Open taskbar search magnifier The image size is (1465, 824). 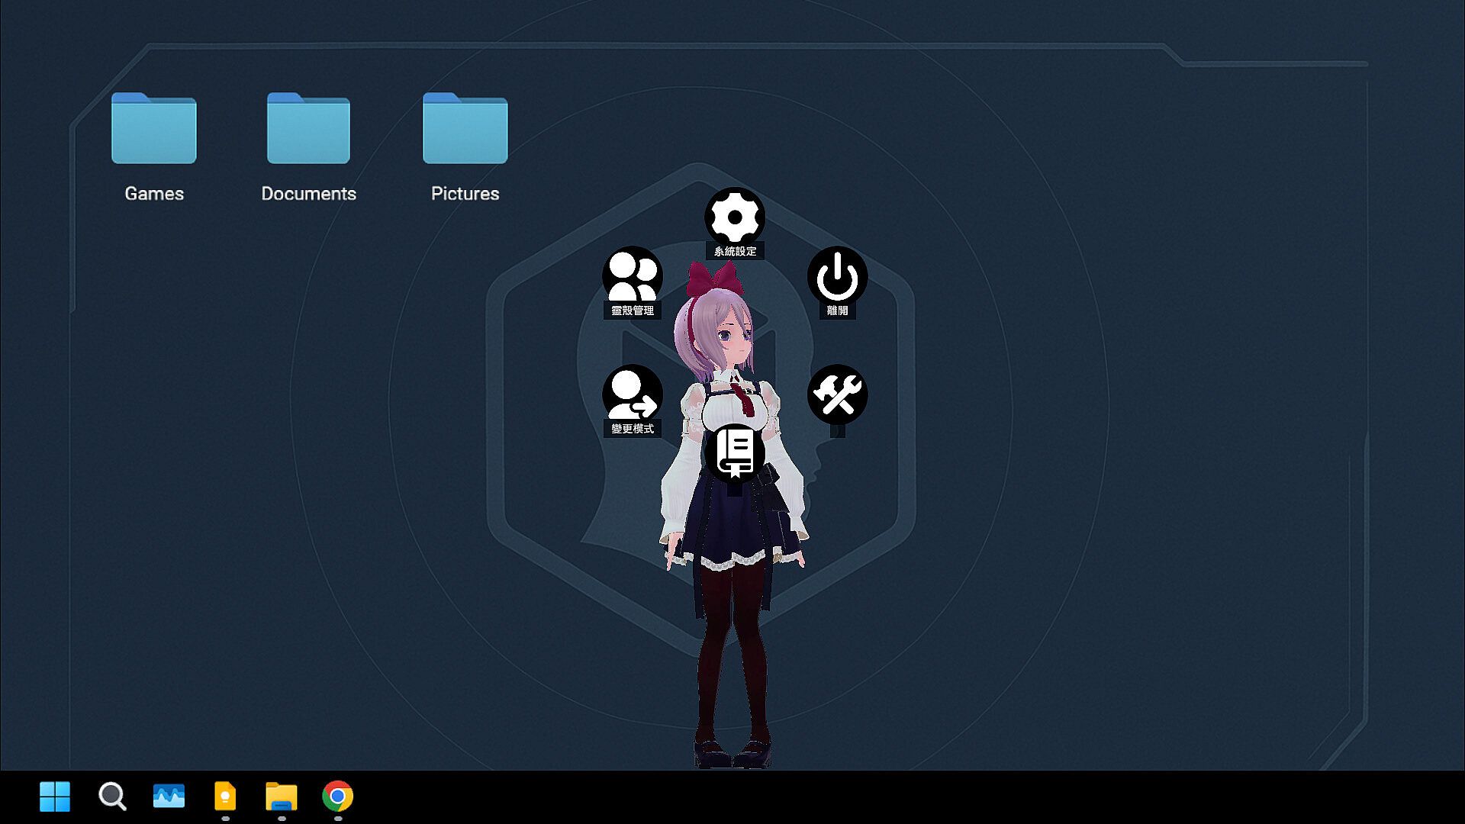click(x=112, y=797)
